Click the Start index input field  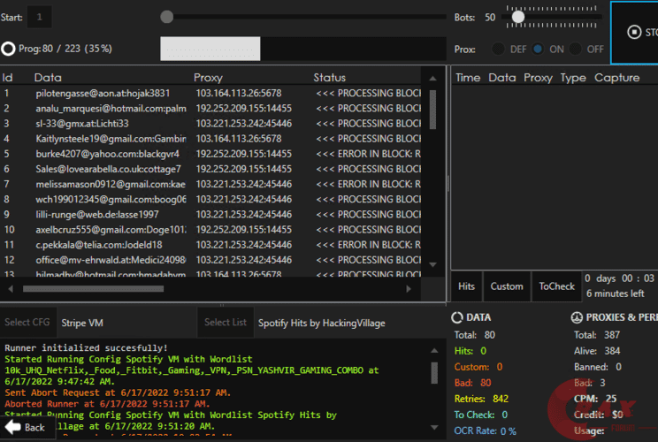pyautogui.click(x=39, y=16)
